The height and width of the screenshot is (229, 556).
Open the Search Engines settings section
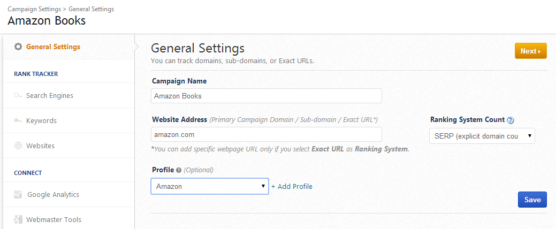pos(50,96)
